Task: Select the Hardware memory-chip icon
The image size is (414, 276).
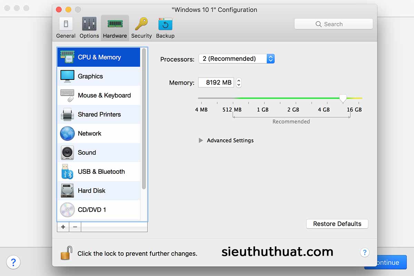Action: click(x=115, y=24)
